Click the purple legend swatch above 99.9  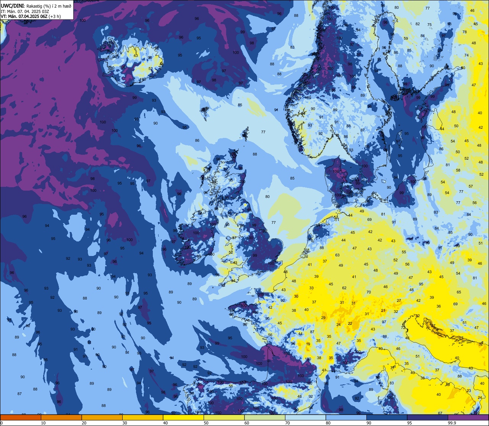[468, 417]
